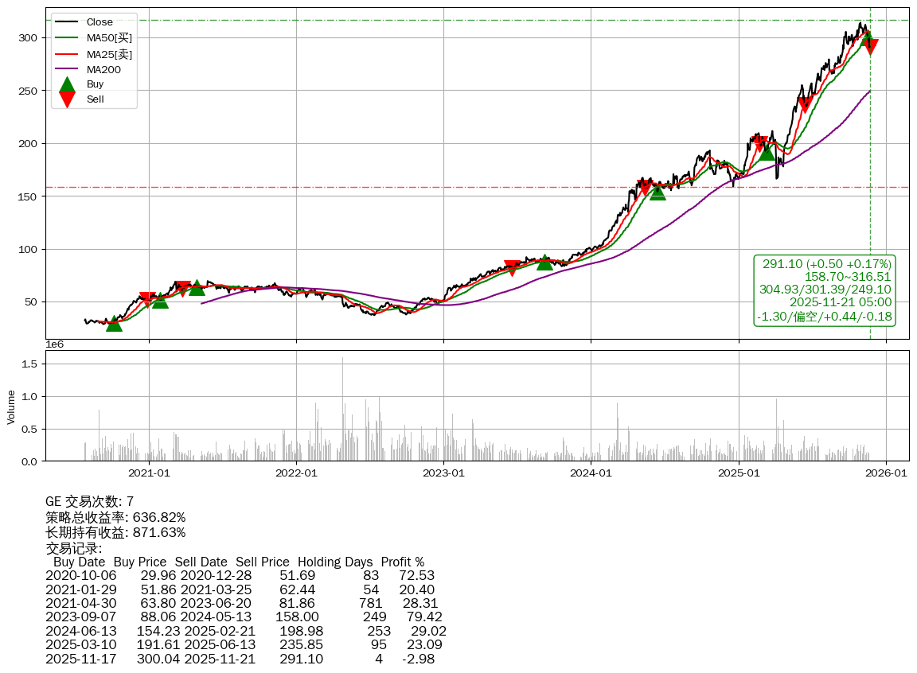This screenshot has width=917, height=673.
Task: Click the Volume axis label
Action: pyautogui.click(x=11, y=406)
